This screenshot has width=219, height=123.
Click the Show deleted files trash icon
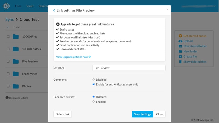180,62
